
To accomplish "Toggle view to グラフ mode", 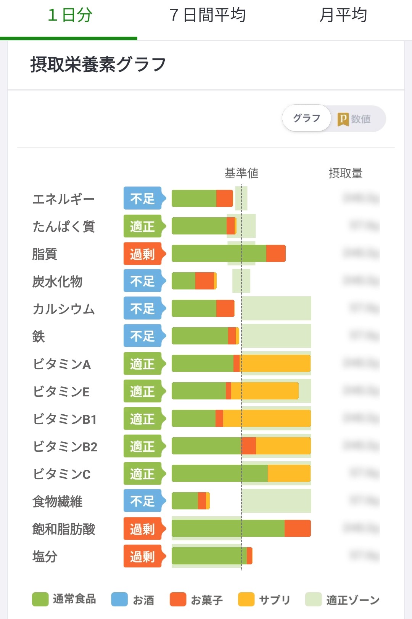I will coord(307,118).
